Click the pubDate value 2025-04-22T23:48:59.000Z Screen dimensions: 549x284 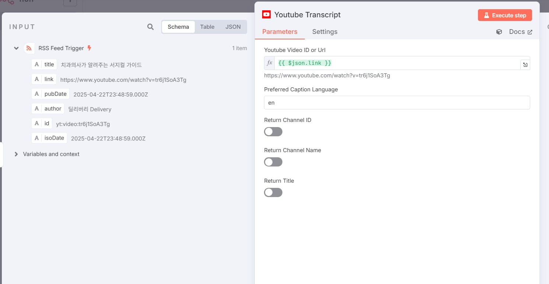click(111, 94)
